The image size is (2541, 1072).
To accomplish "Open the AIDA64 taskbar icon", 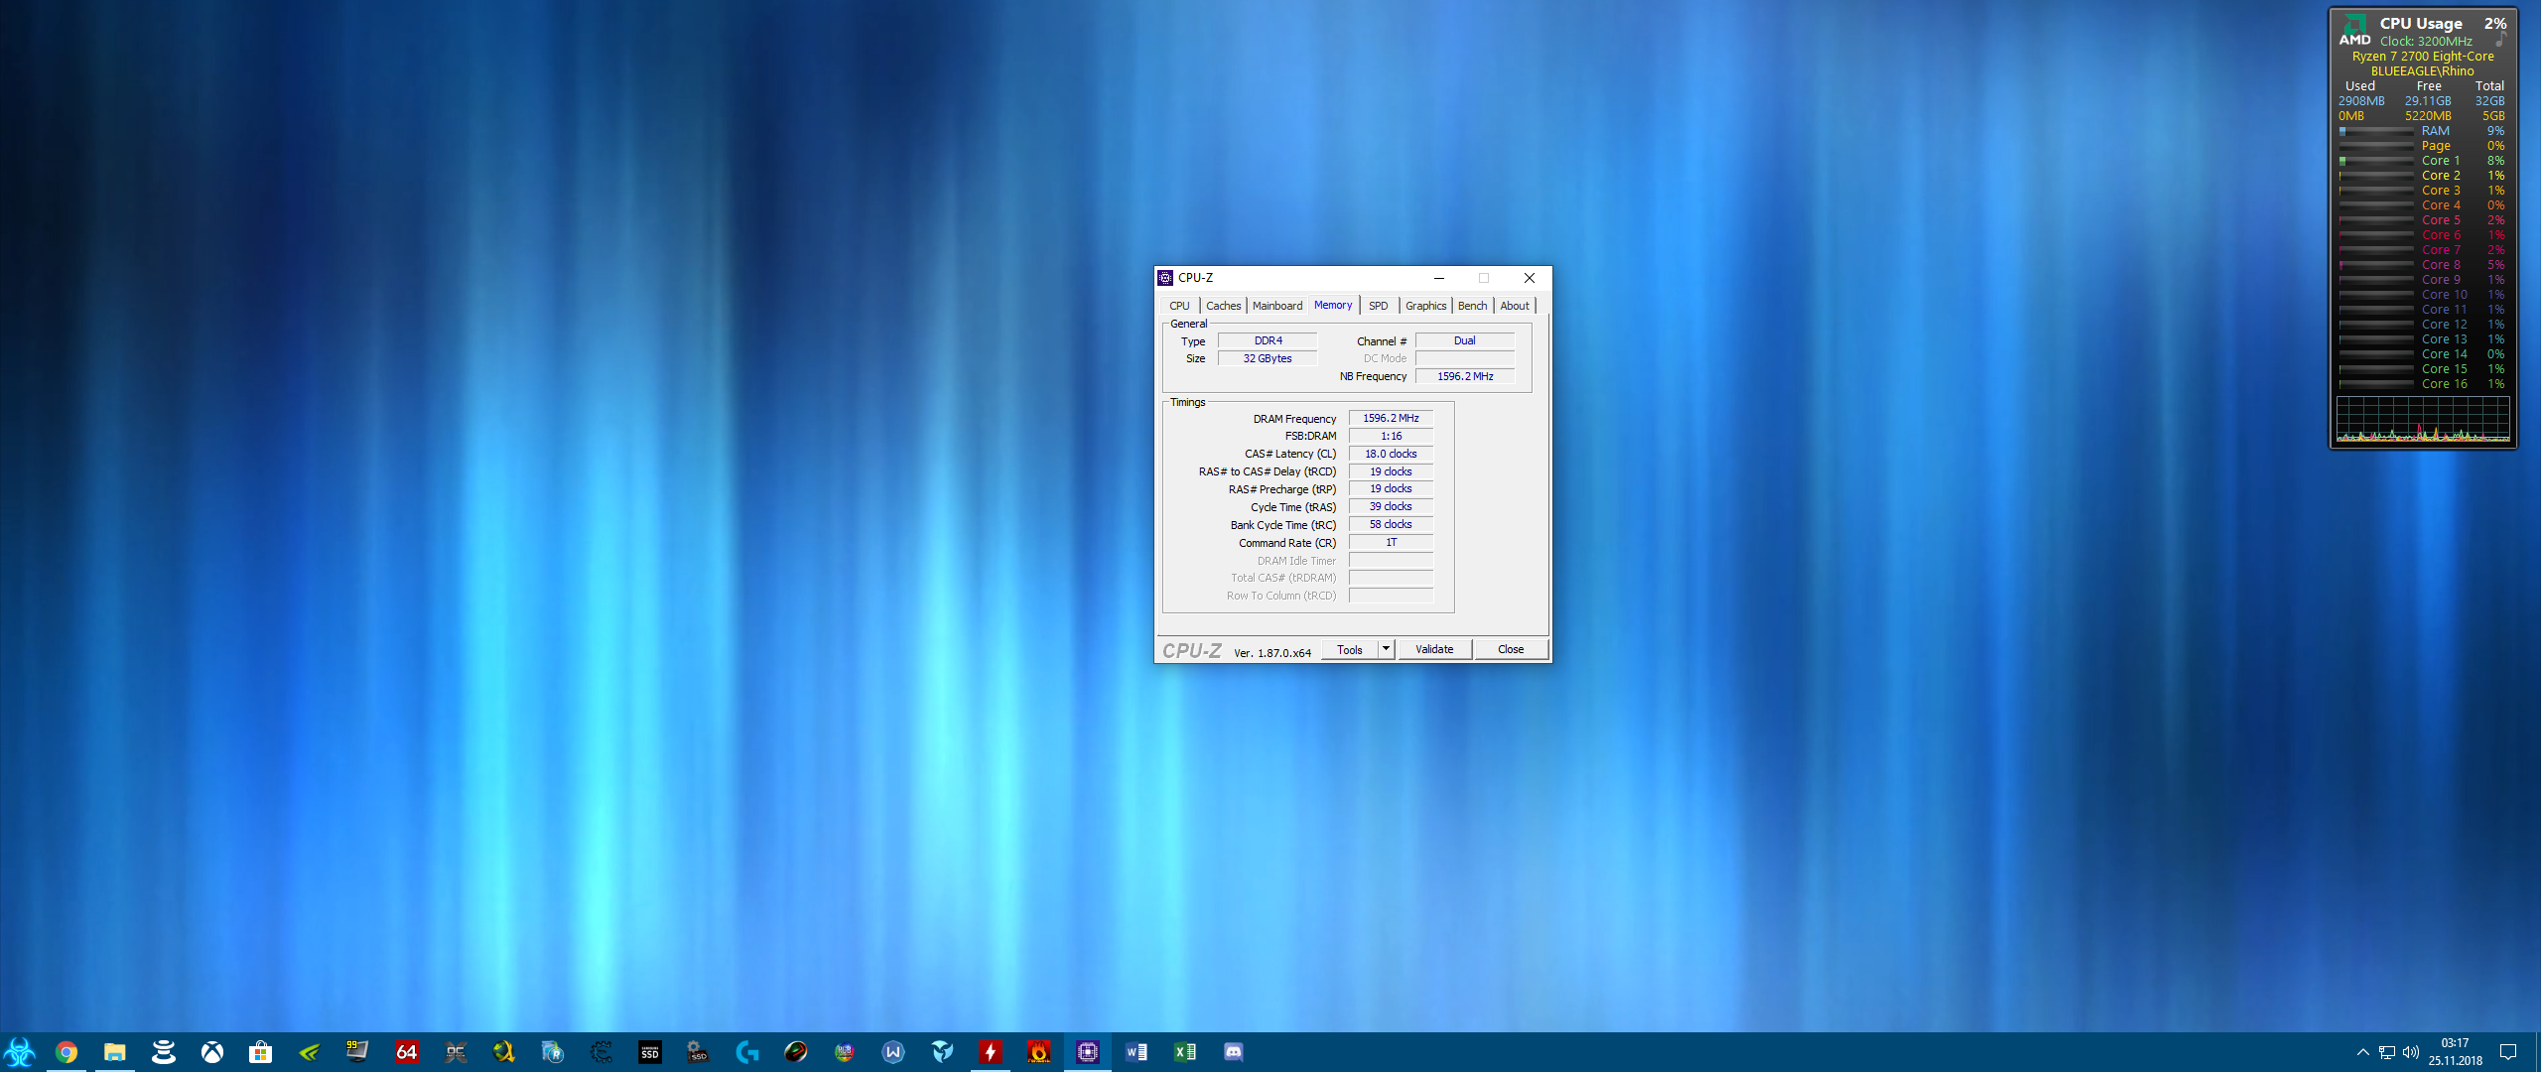I will click(x=407, y=1052).
